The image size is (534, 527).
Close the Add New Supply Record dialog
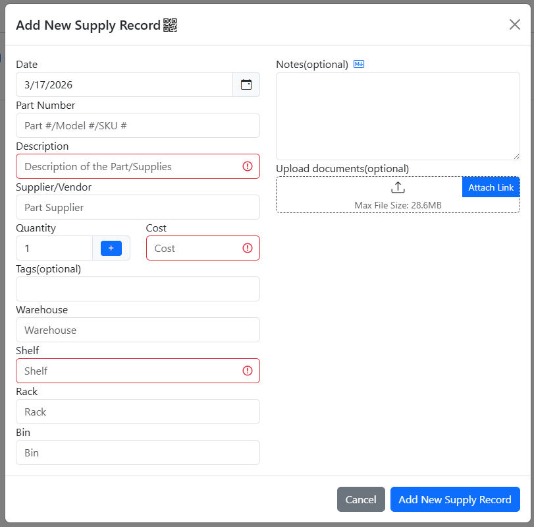(515, 24)
